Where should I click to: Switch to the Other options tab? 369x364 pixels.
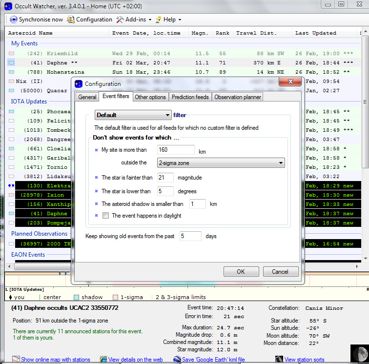click(150, 97)
